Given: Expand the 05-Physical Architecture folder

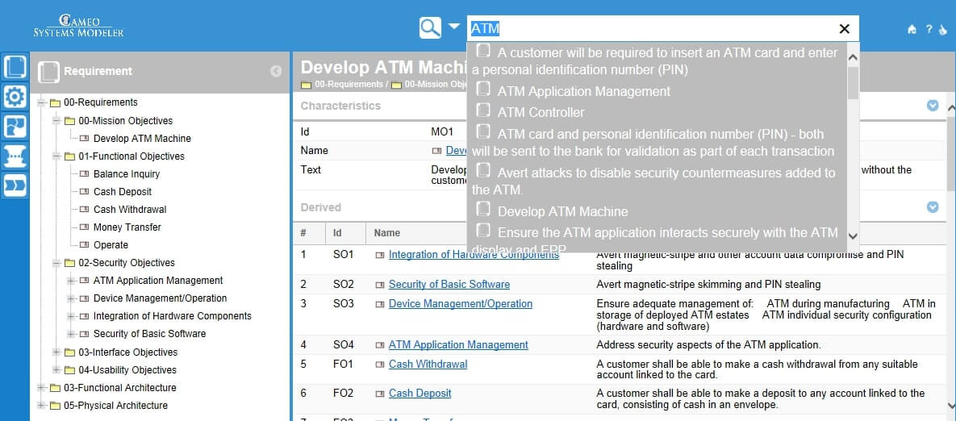Looking at the screenshot, I should coord(41,405).
